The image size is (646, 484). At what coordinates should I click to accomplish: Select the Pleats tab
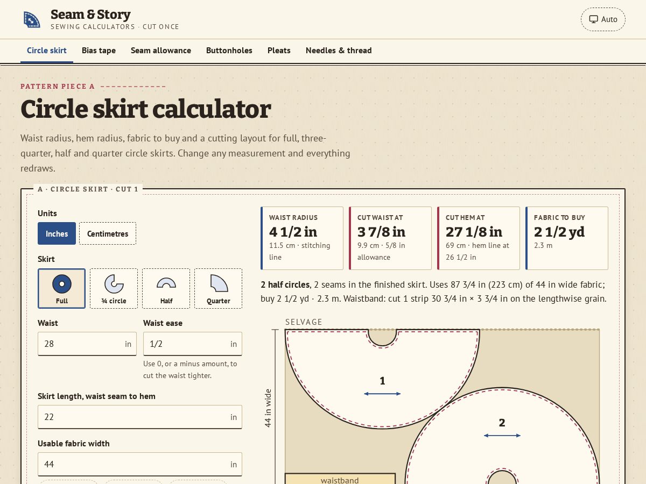(279, 51)
